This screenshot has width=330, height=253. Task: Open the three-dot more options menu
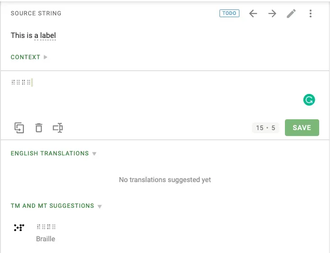point(311,14)
